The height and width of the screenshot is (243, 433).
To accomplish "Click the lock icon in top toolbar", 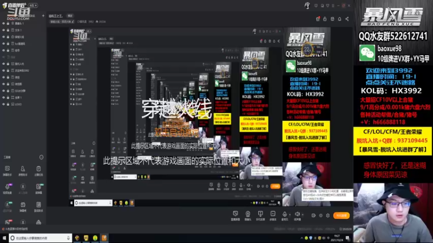I will pyautogui.click(x=325, y=19).
